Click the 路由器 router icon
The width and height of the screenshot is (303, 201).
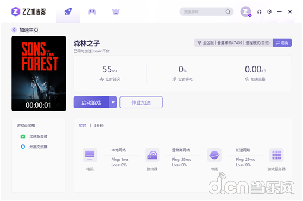152,155
